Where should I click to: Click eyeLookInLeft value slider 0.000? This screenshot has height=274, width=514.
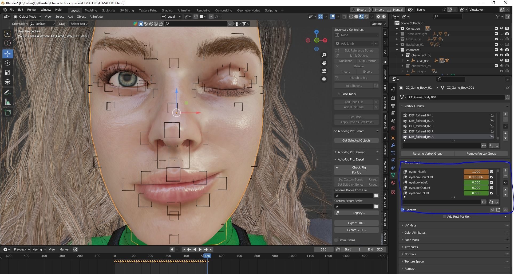pyautogui.click(x=476, y=182)
